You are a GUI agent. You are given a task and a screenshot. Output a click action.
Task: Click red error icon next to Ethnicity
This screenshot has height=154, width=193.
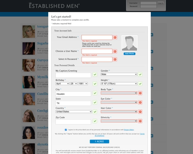tap(140, 121)
